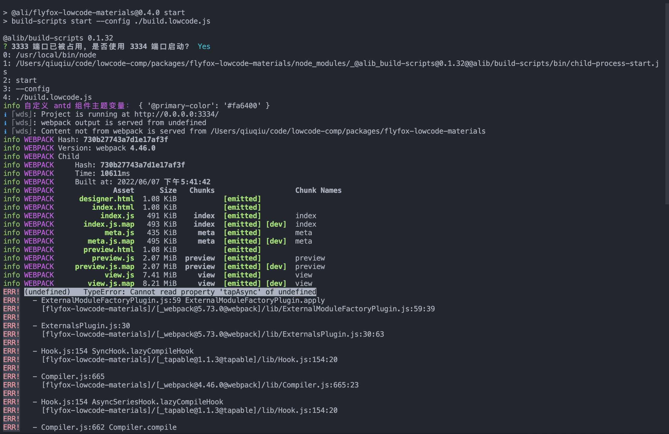
Task: Click the '4: ./build.lowcode.js' line
Action: [47, 97]
